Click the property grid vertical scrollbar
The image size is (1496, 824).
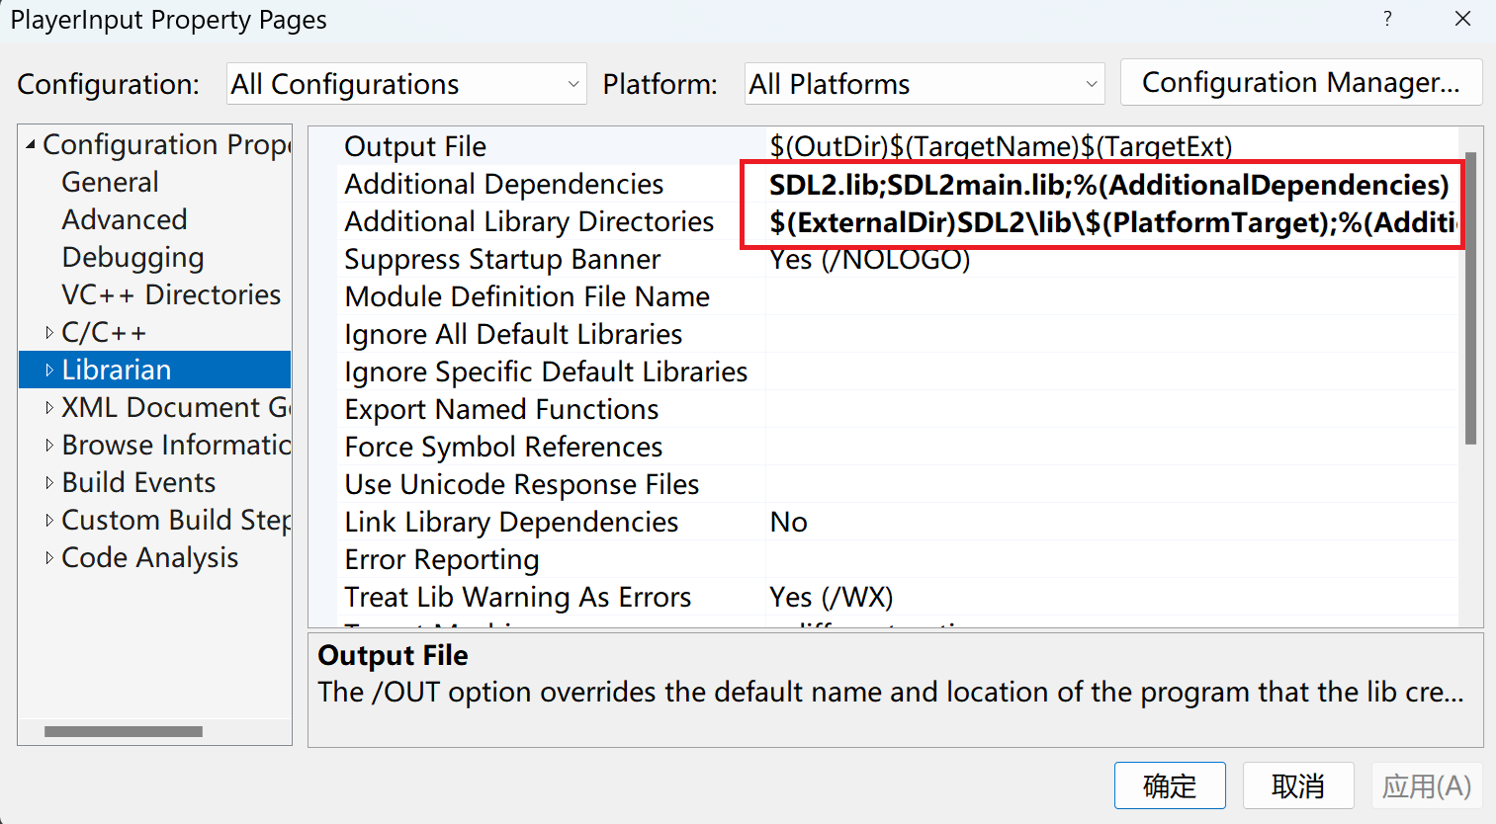click(x=1470, y=296)
